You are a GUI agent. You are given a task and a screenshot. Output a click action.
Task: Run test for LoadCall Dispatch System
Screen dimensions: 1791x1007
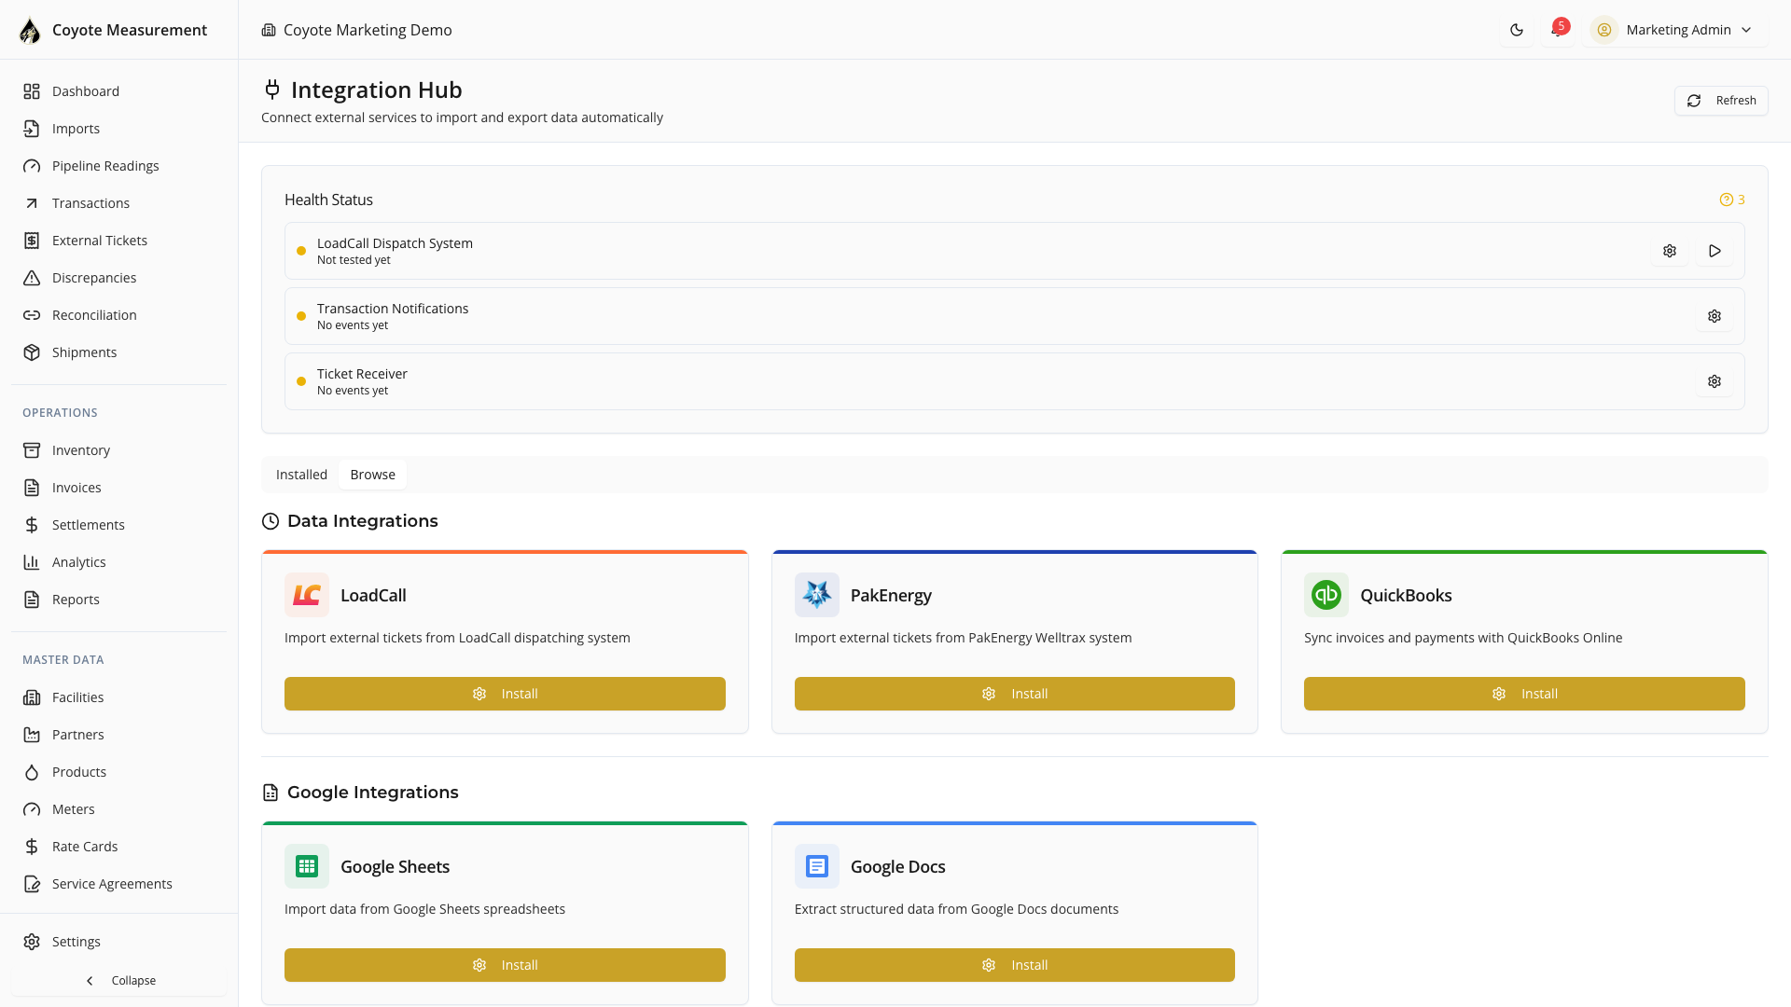[1715, 251]
